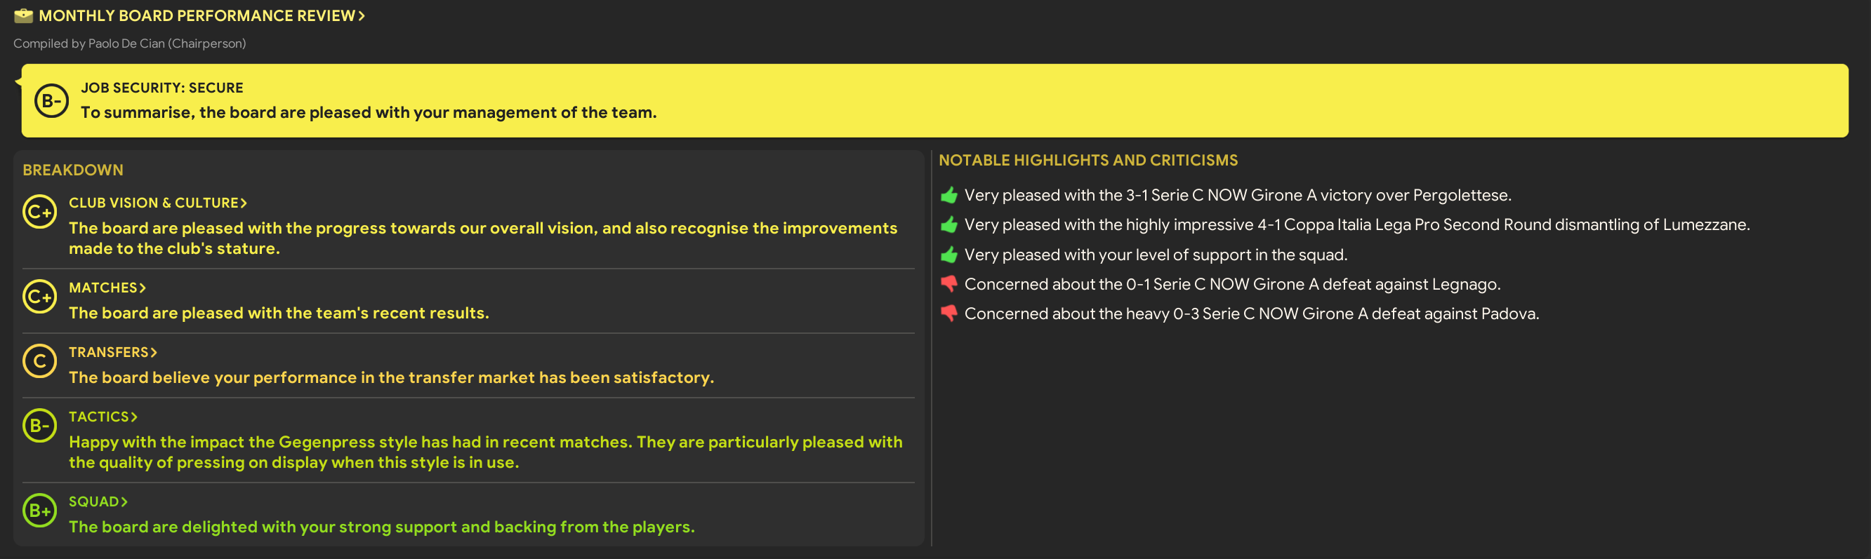Click the Gegenpress tactics feedback text

tap(485, 452)
